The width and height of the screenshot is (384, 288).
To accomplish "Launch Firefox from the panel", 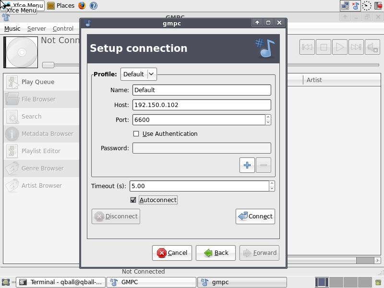I will [x=82, y=6].
